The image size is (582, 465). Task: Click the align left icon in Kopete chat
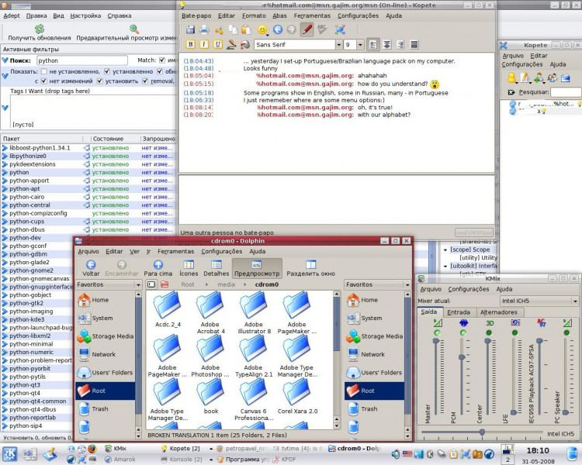(x=373, y=44)
